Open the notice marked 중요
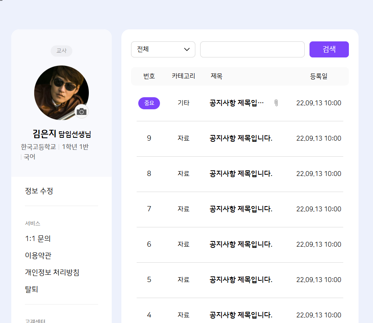373x323 pixels. point(236,103)
